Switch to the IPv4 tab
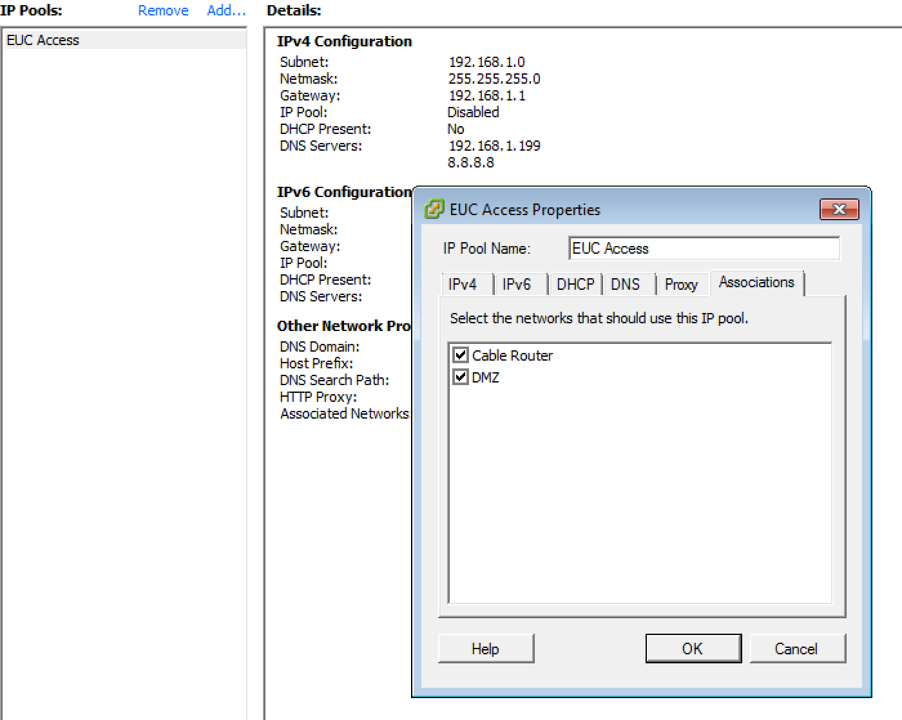This screenshot has width=902, height=720. 463,285
